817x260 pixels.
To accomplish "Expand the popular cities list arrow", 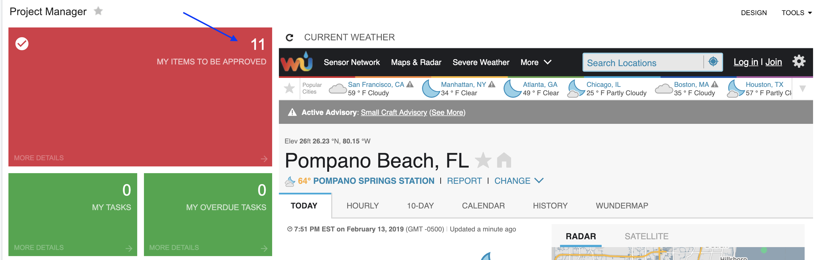I will tap(802, 89).
